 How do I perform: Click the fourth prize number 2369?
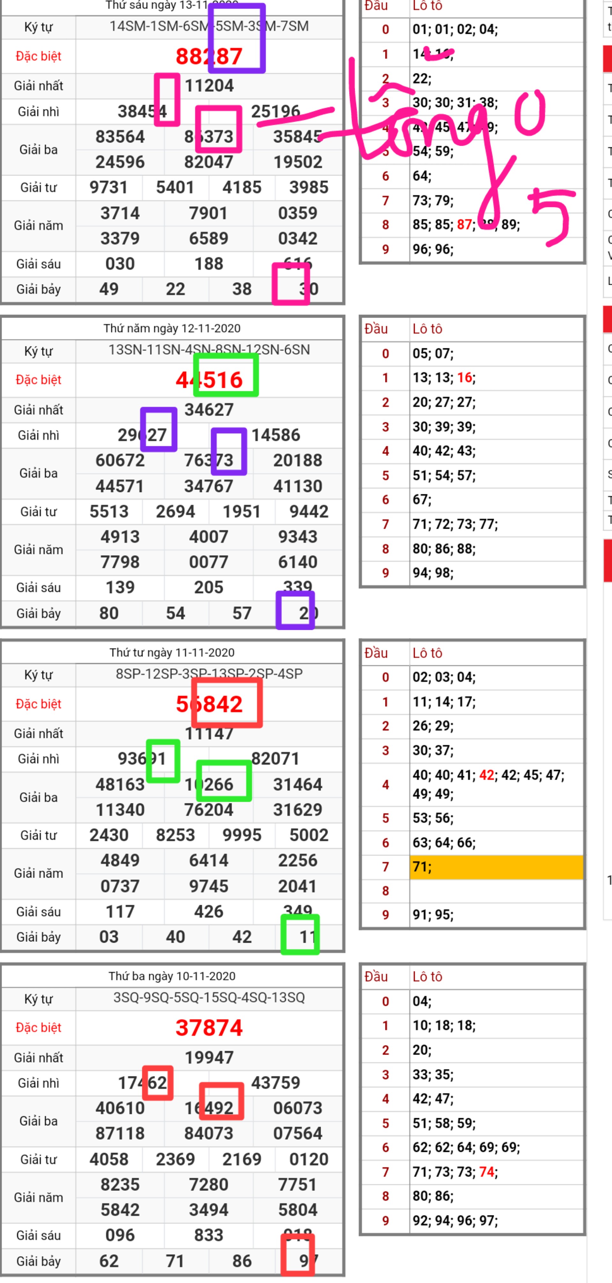click(x=175, y=1160)
